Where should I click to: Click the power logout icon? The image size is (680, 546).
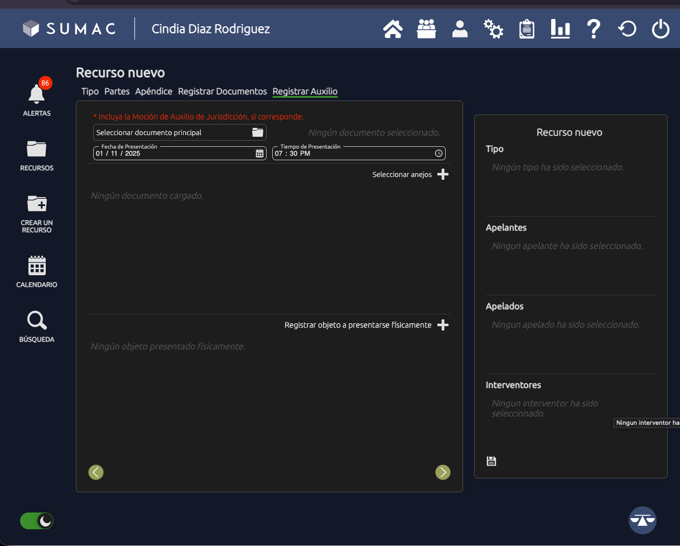click(660, 29)
